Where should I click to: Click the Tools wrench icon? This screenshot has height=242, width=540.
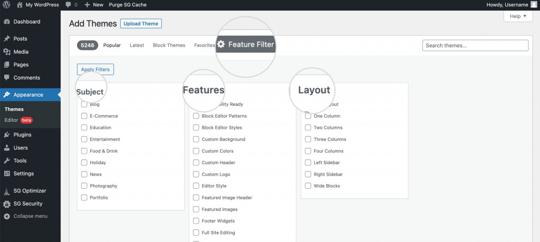6,160
